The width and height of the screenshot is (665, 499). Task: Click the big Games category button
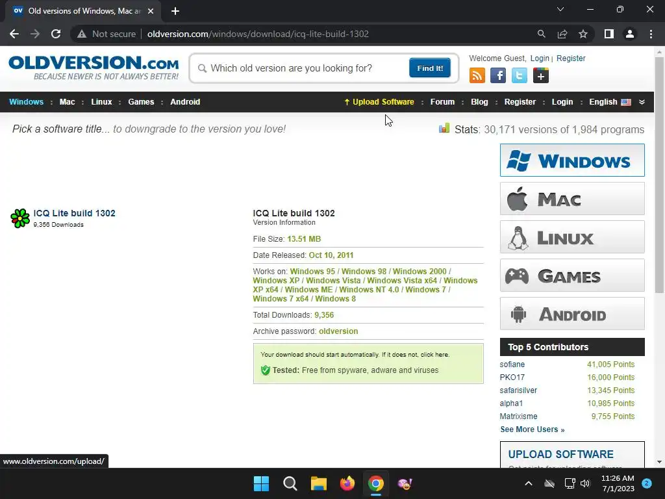click(572, 275)
